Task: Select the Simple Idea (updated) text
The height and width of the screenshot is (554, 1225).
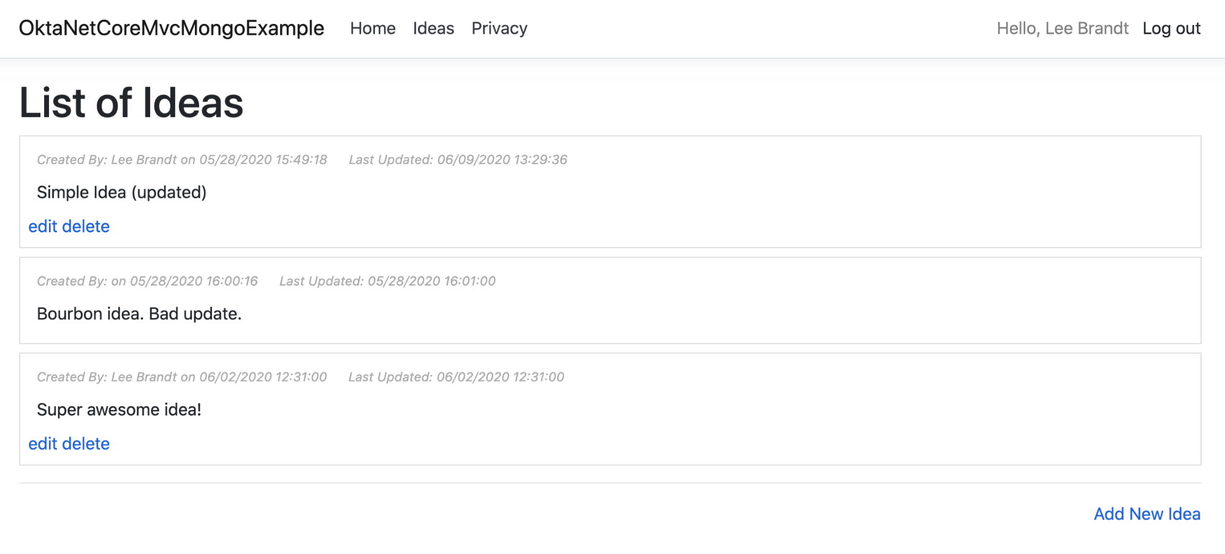Action: point(121,192)
